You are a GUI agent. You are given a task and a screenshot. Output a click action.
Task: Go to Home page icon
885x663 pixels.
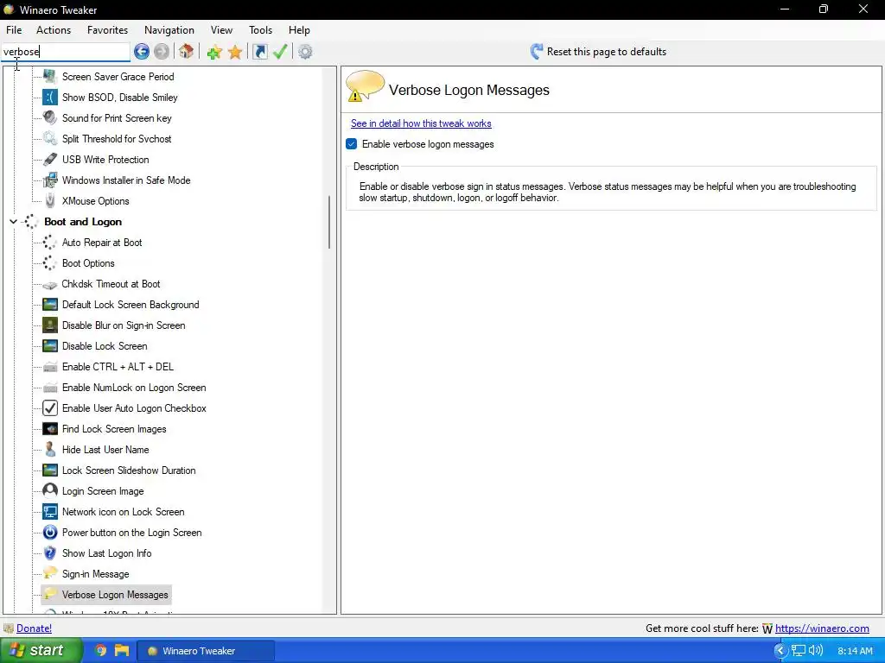187,52
